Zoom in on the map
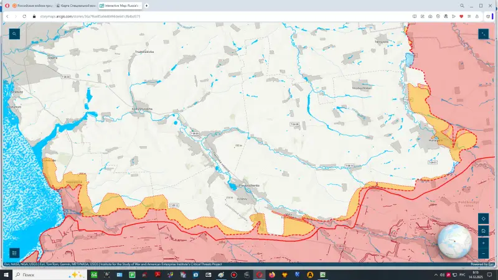This screenshot has width=498, height=280. [484, 243]
